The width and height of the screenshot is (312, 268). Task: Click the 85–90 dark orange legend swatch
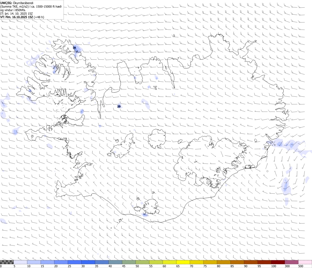tap(237, 262)
